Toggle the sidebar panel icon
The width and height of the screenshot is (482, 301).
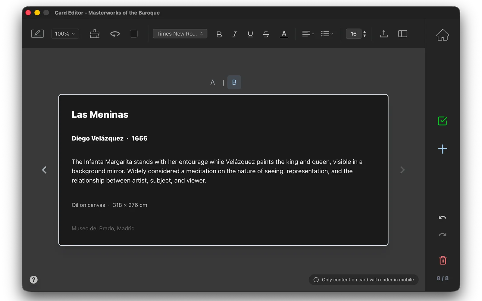tap(402, 34)
